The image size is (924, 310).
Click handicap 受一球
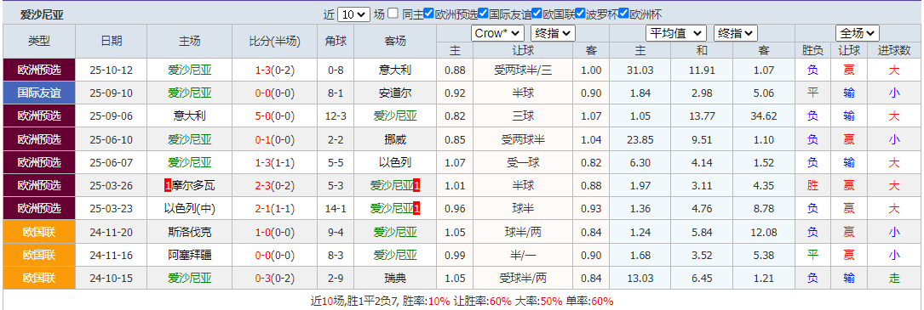pyautogui.click(x=523, y=162)
